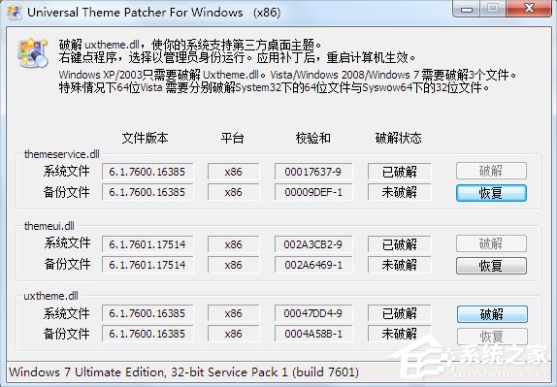
Task: Click the 破解状态 column header
Action: pos(399,138)
